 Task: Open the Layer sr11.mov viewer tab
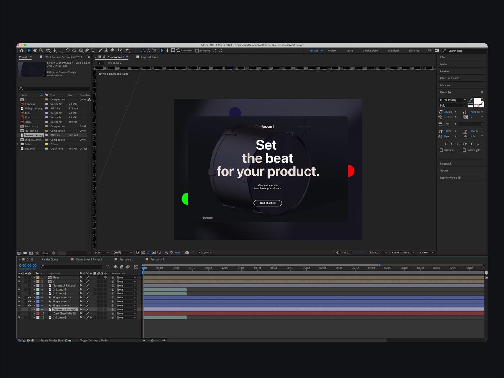(150, 57)
